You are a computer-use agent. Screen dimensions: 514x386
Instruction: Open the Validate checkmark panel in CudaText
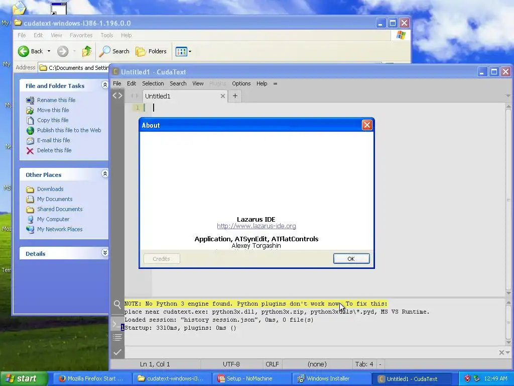pyautogui.click(x=117, y=352)
